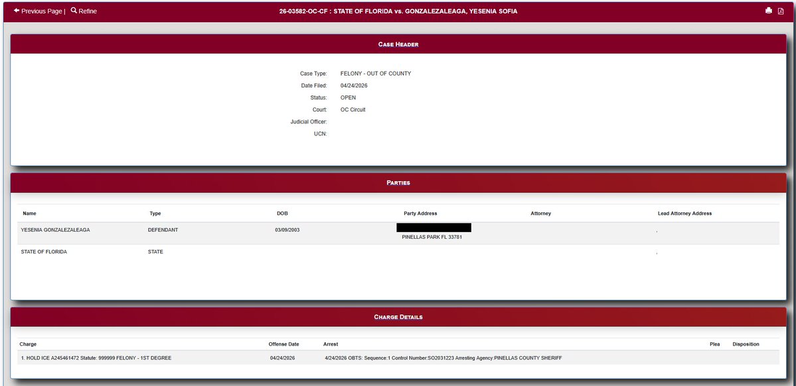Click the DOB value 03/09/2003
The image size is (796, 386).
(x=287, y=229)
